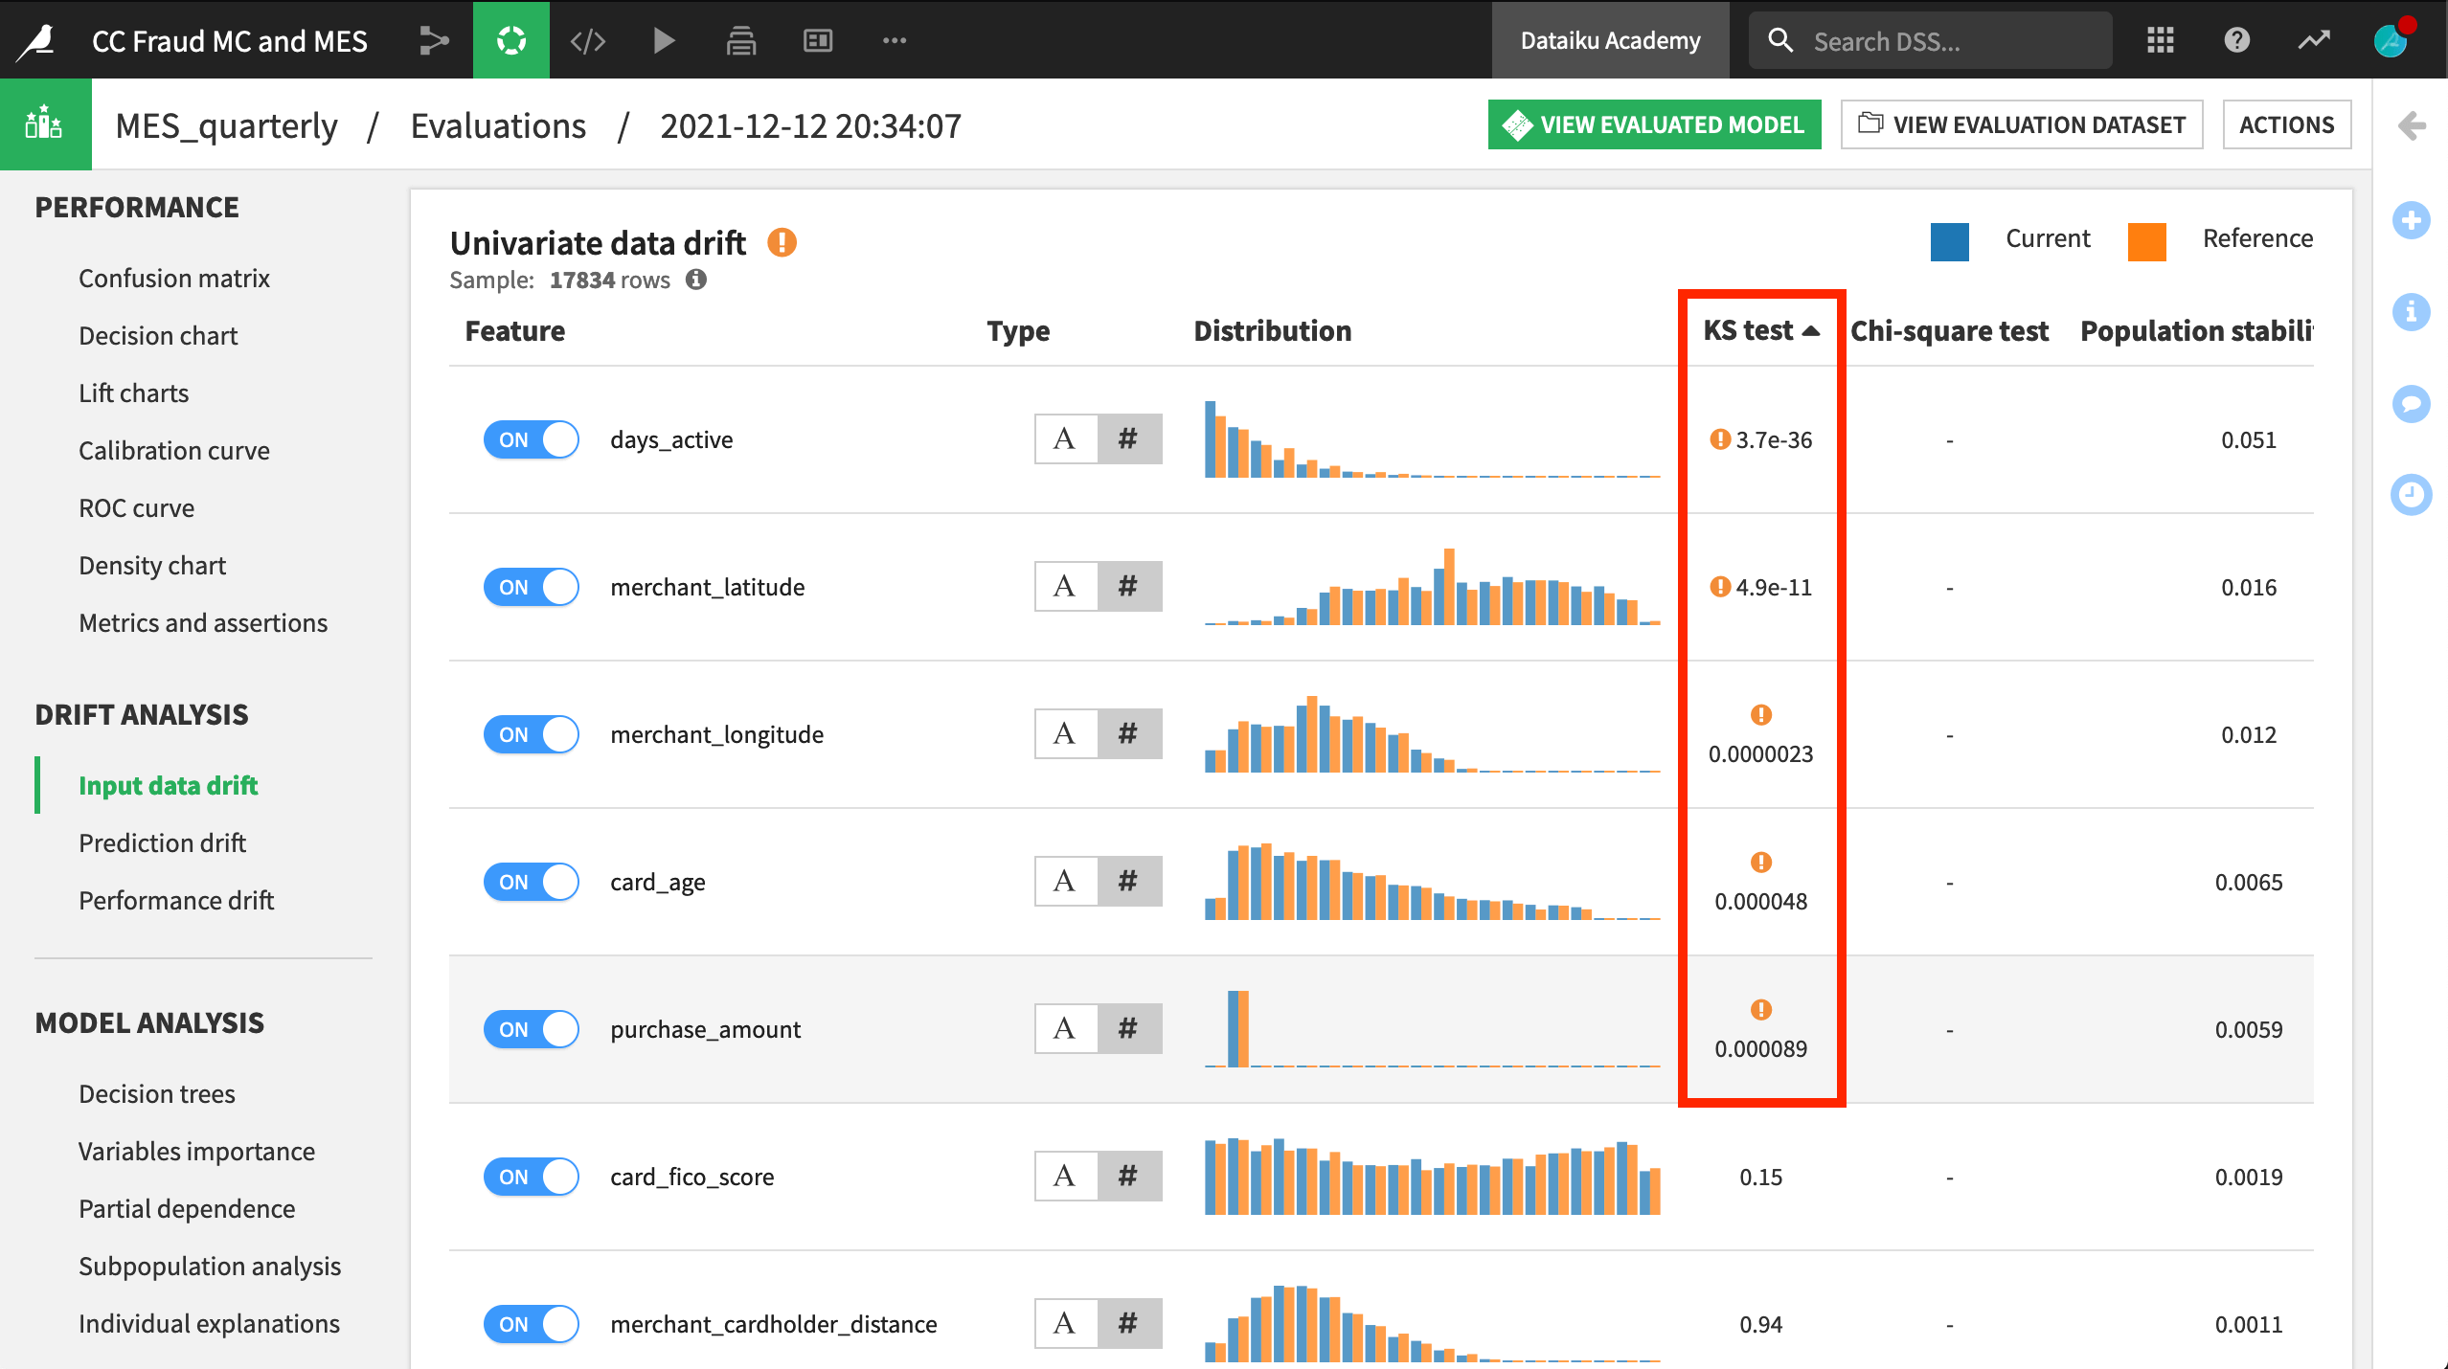The height and width of the screenshot is (1369, 2448).
Task: Open the dashboards icon in the toolbar
Action: 817,40
